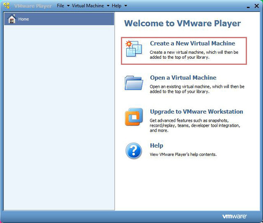Click 'Open an existing virtual machine' description
This screenshot has width=263, height=223.
point(197,89)
